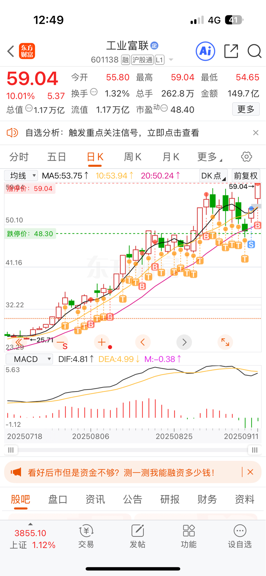The image size is (266, 576).
Task: Zoom out chart with minus icon
Action: click(x=60, y=342)
